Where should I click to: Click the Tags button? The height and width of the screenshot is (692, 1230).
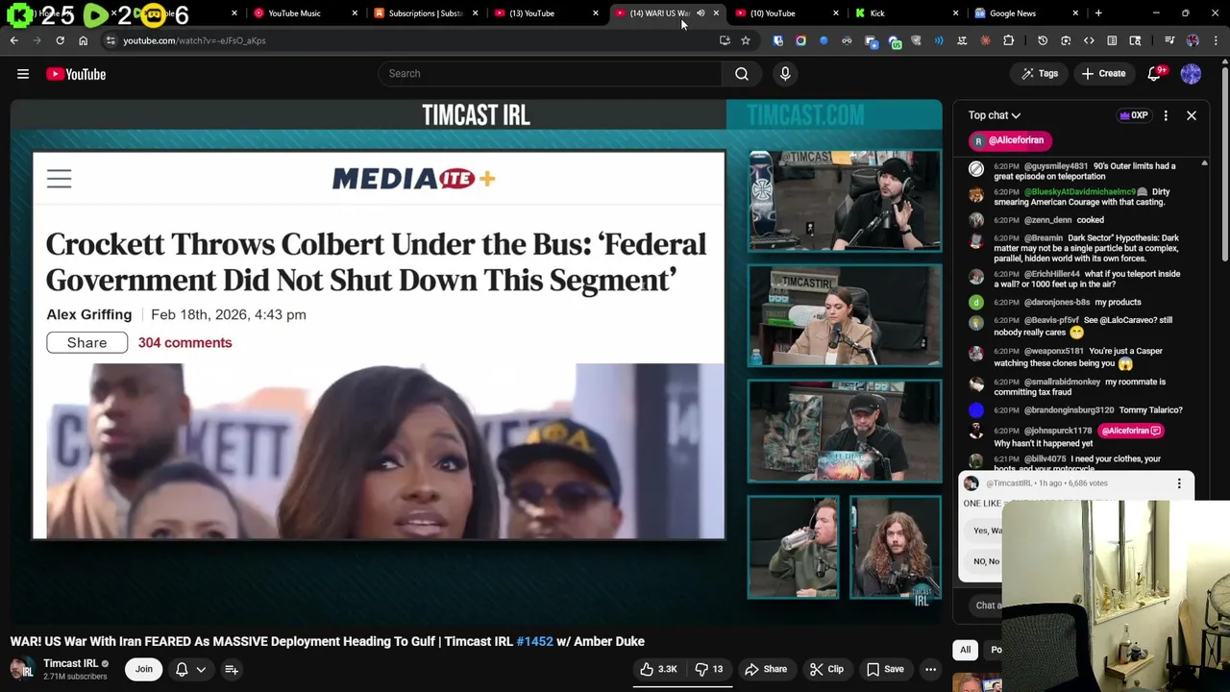coord(1039,74)
